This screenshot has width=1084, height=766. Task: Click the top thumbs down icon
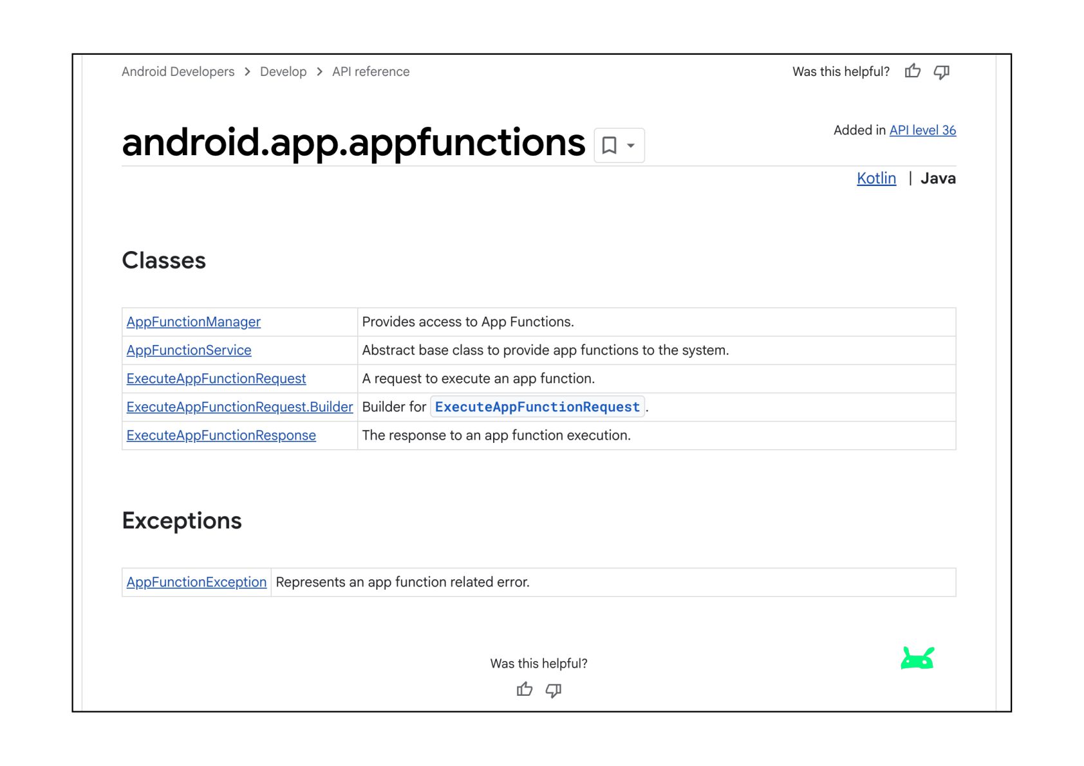[x=941, y=72]
